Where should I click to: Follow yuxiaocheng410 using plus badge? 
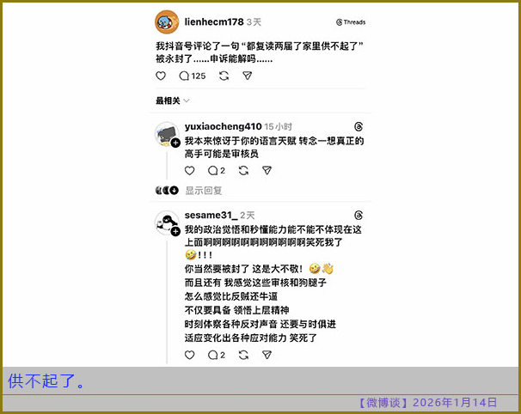(175, 143)
